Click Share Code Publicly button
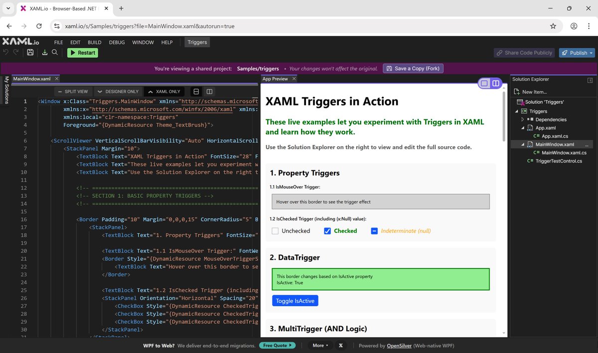 tap(524, 53)
